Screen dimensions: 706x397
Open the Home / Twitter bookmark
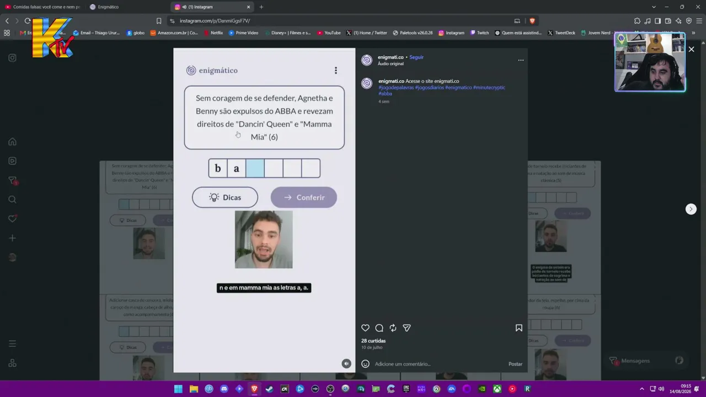coord(367,33)
